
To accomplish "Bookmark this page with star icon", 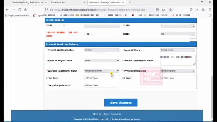I will (x=170, y=9).
